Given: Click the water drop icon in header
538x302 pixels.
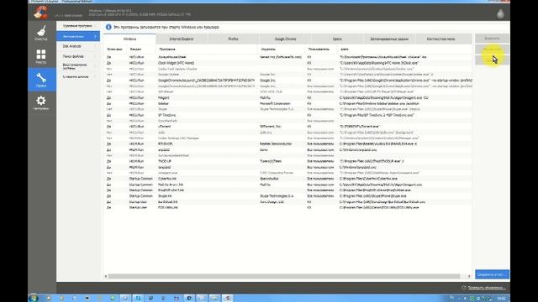Looking at the screenshot, I should pos(500,13).
